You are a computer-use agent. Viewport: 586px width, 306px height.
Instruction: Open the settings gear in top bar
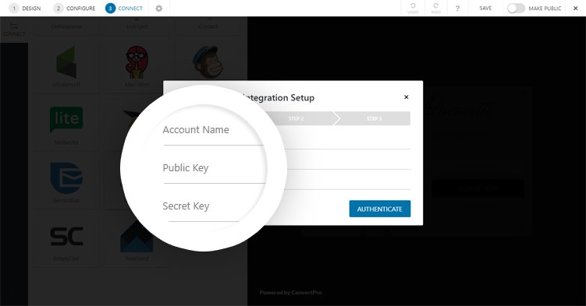point(159,9)
